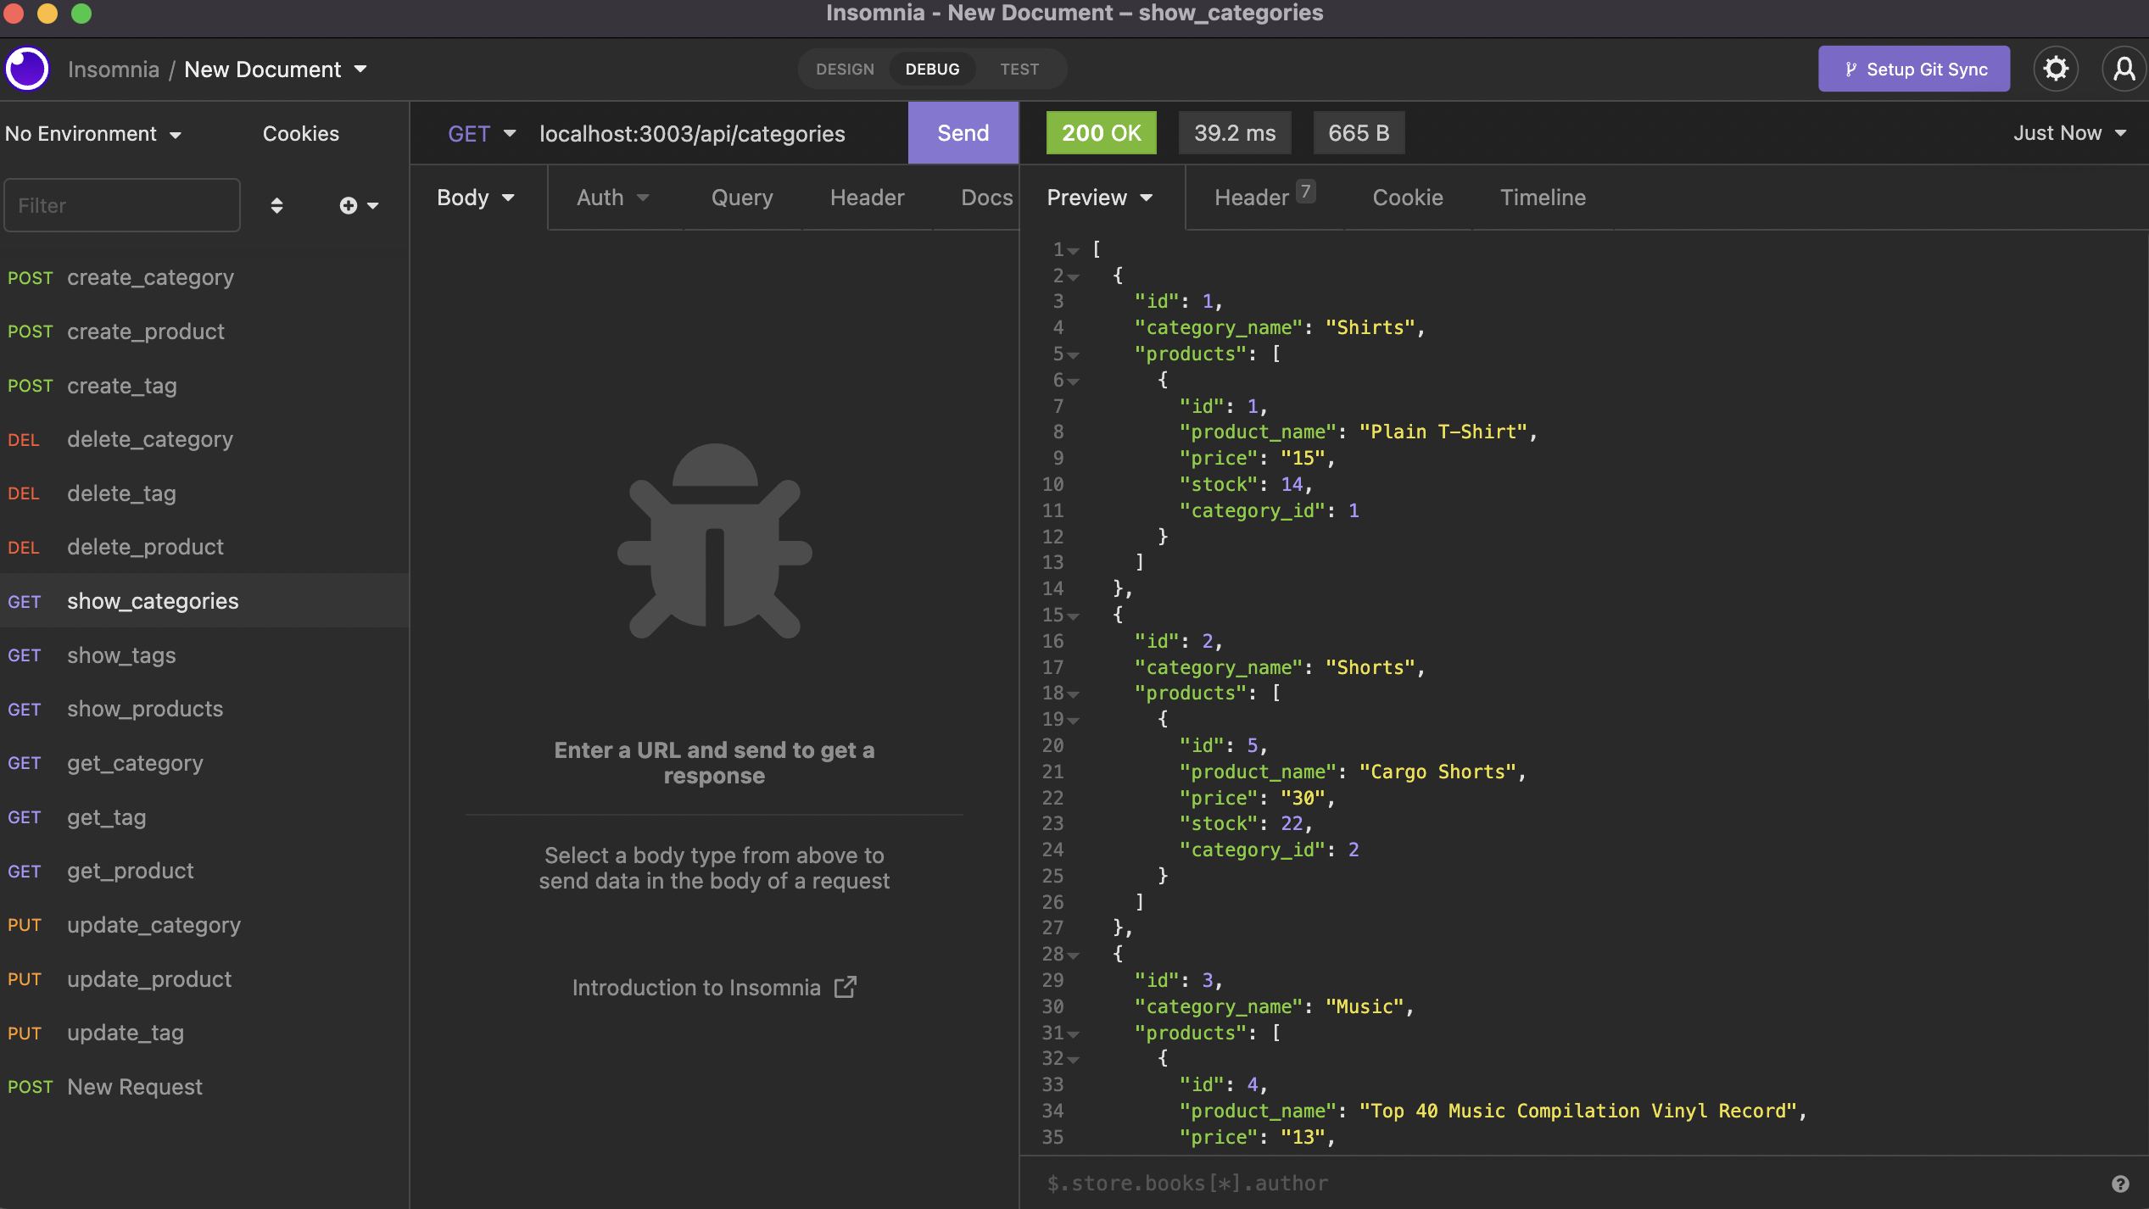The image size is (2149, 1209).
Task: Collapse JSON fold arrow at line 5
Action: [x=1074, y=354]
